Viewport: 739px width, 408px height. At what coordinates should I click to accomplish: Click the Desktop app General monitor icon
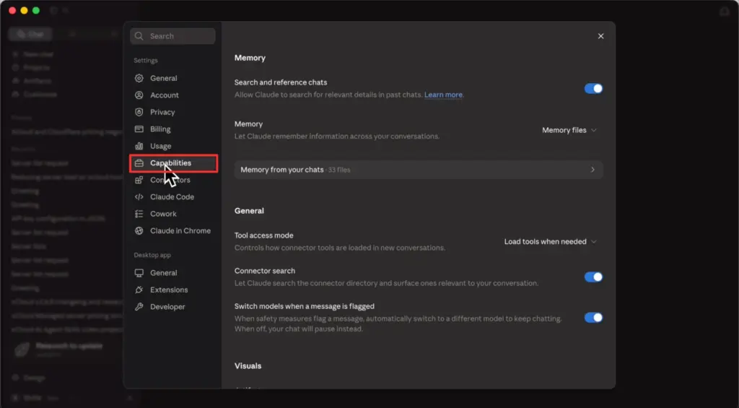[139, 273]
